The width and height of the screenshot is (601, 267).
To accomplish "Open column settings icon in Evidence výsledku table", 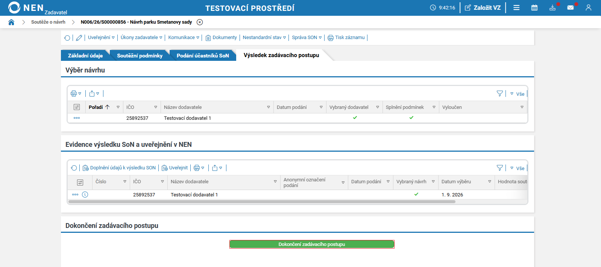I will (x=80, y=183).
